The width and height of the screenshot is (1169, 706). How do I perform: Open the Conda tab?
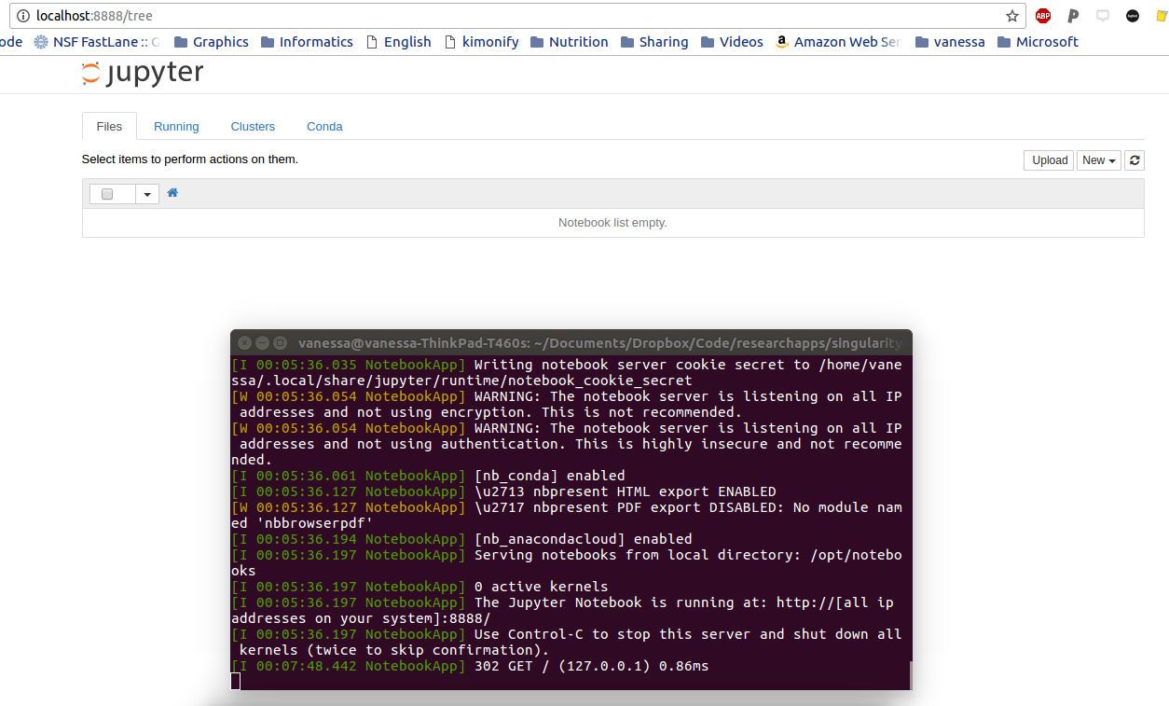(x=324, y=126)
